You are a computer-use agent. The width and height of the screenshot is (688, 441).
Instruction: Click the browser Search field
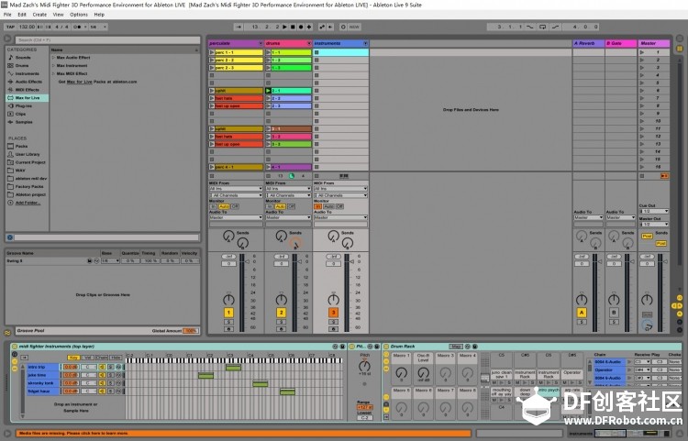(x=107, y=40)
